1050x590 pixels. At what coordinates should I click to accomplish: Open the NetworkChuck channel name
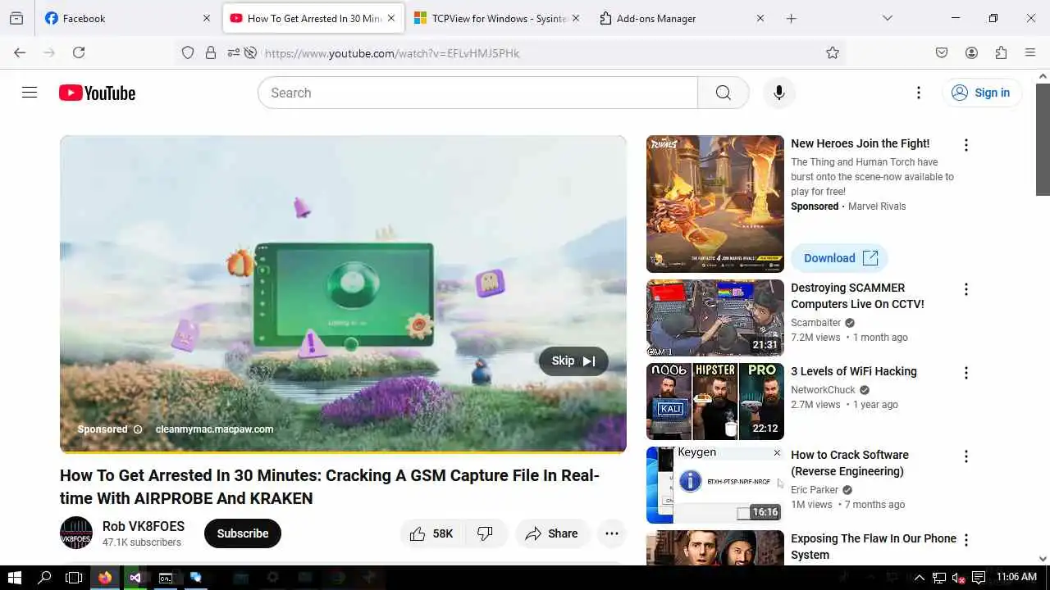(823, 390)
